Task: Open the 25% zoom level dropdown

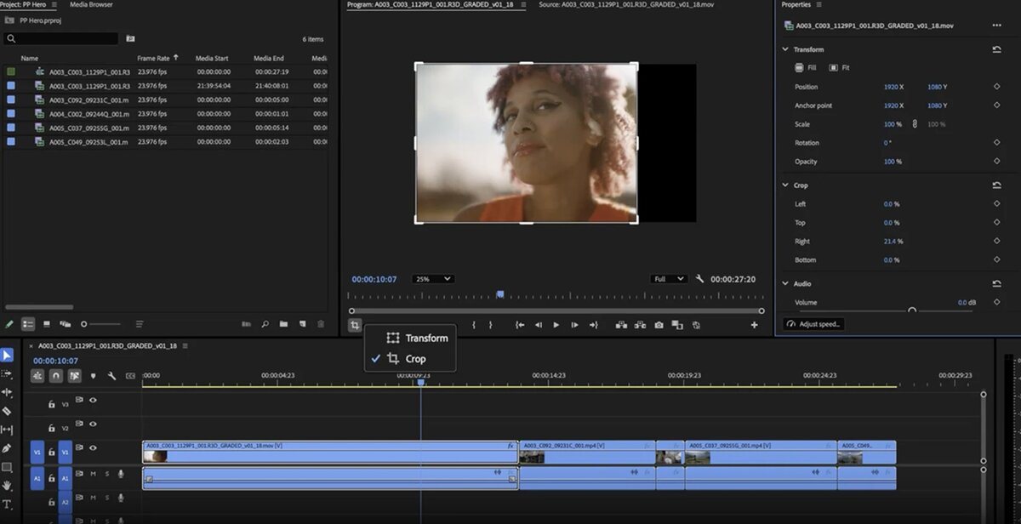Action: [x=433, y=279]
